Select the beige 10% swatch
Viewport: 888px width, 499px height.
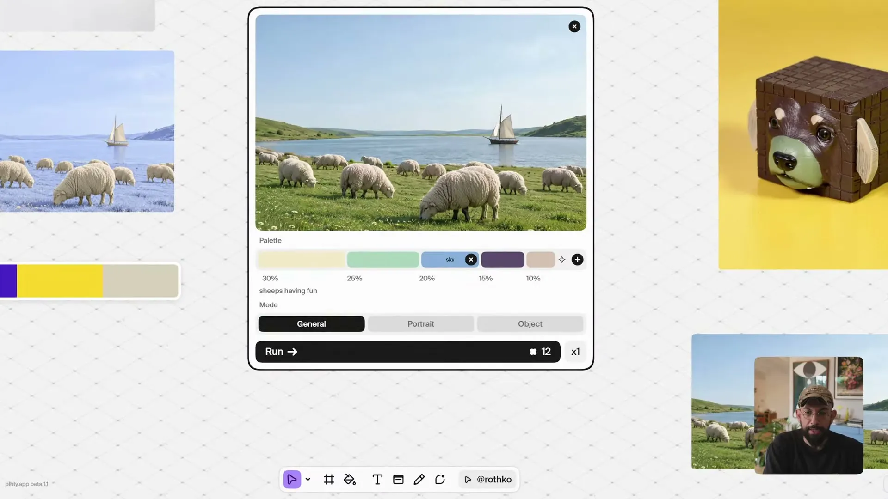pos(541,260)
